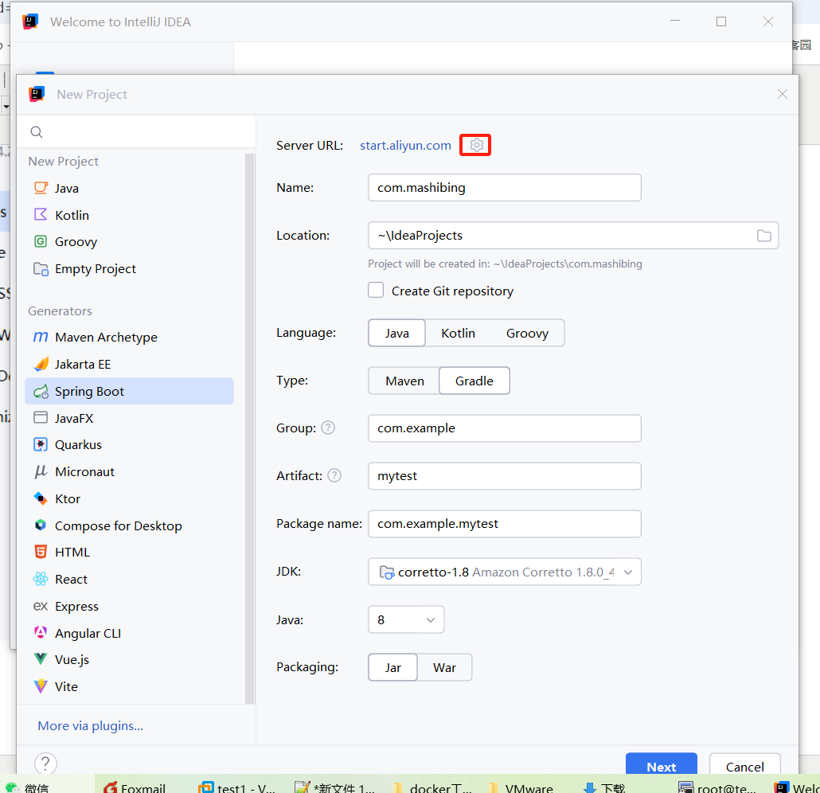The image size is (820, 793).
Task: Select Kotlin as project language
Action: pos(458,334)
